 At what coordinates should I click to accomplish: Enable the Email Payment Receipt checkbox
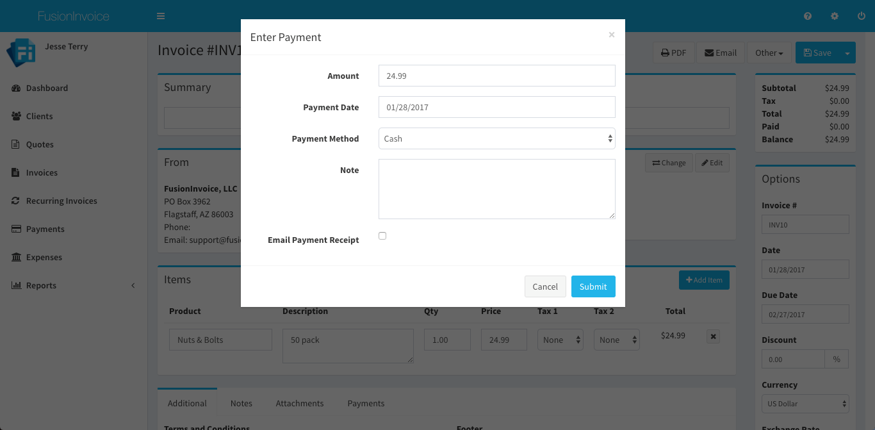[x=382, y=236]
